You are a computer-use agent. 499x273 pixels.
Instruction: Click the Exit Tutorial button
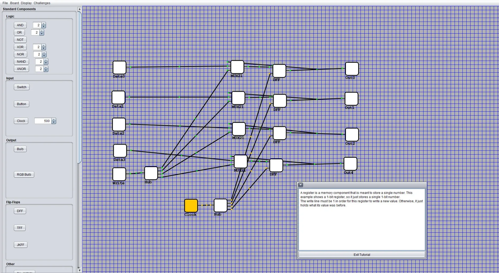point(362,255)
